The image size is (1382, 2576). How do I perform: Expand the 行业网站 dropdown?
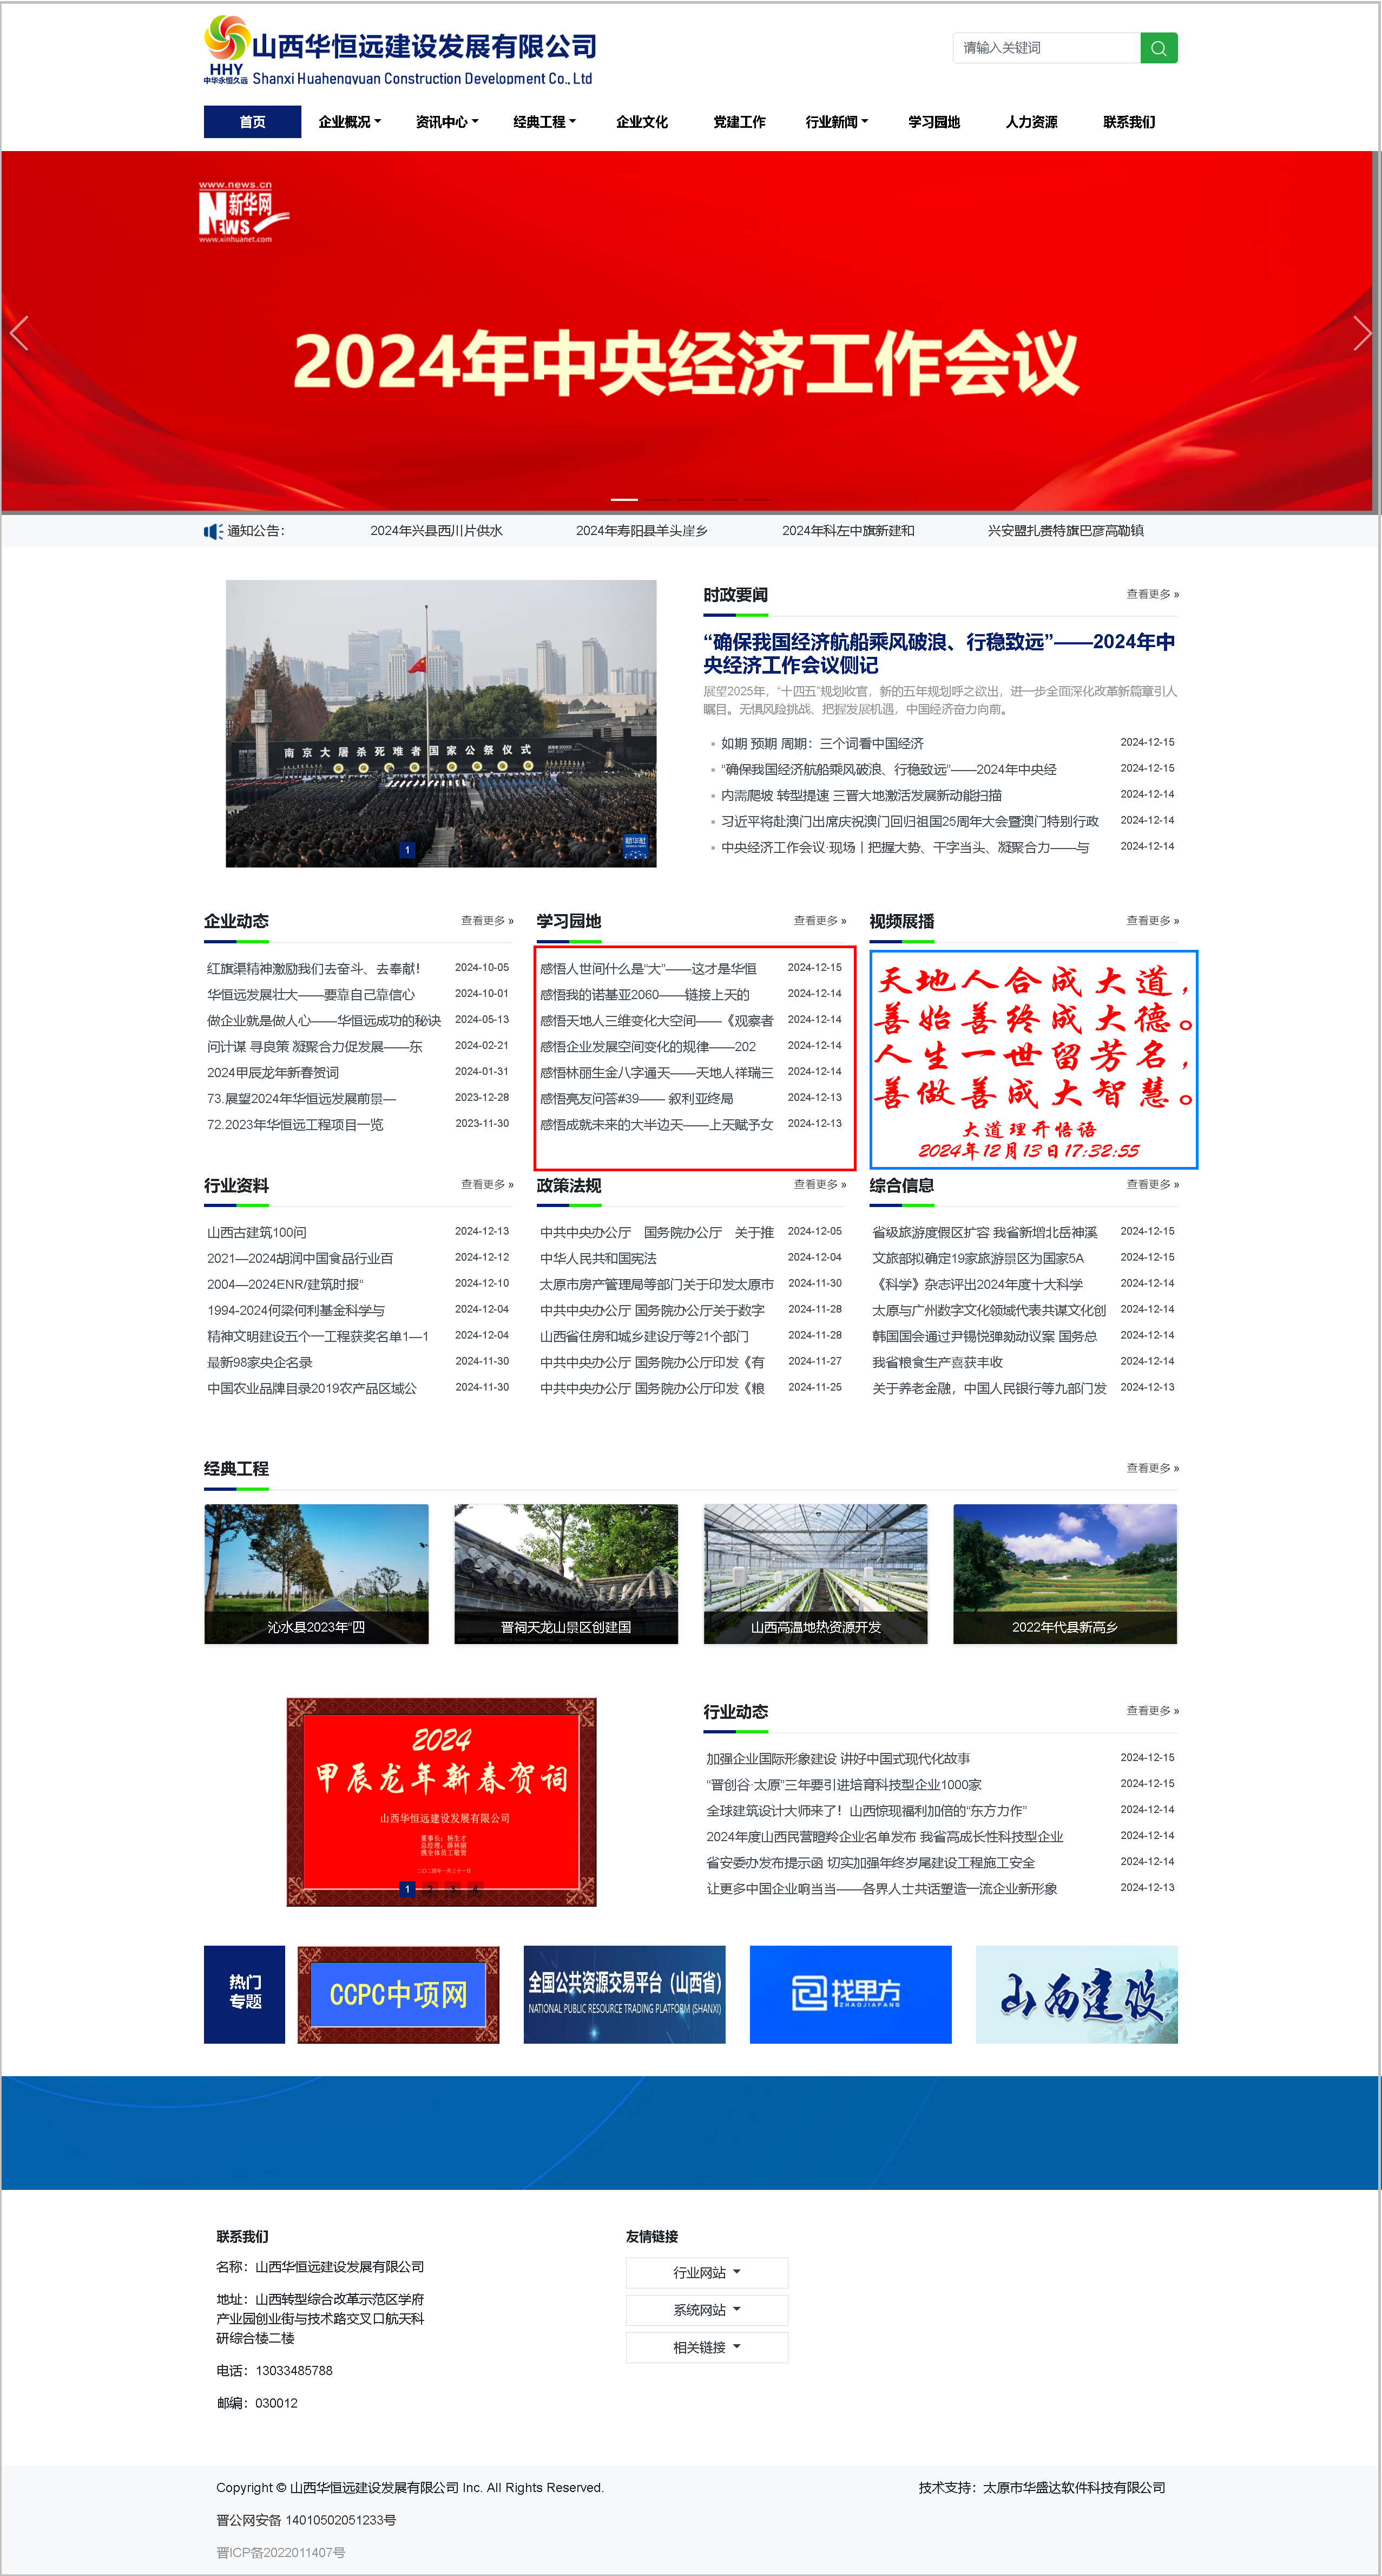(x=707, y=2272)
